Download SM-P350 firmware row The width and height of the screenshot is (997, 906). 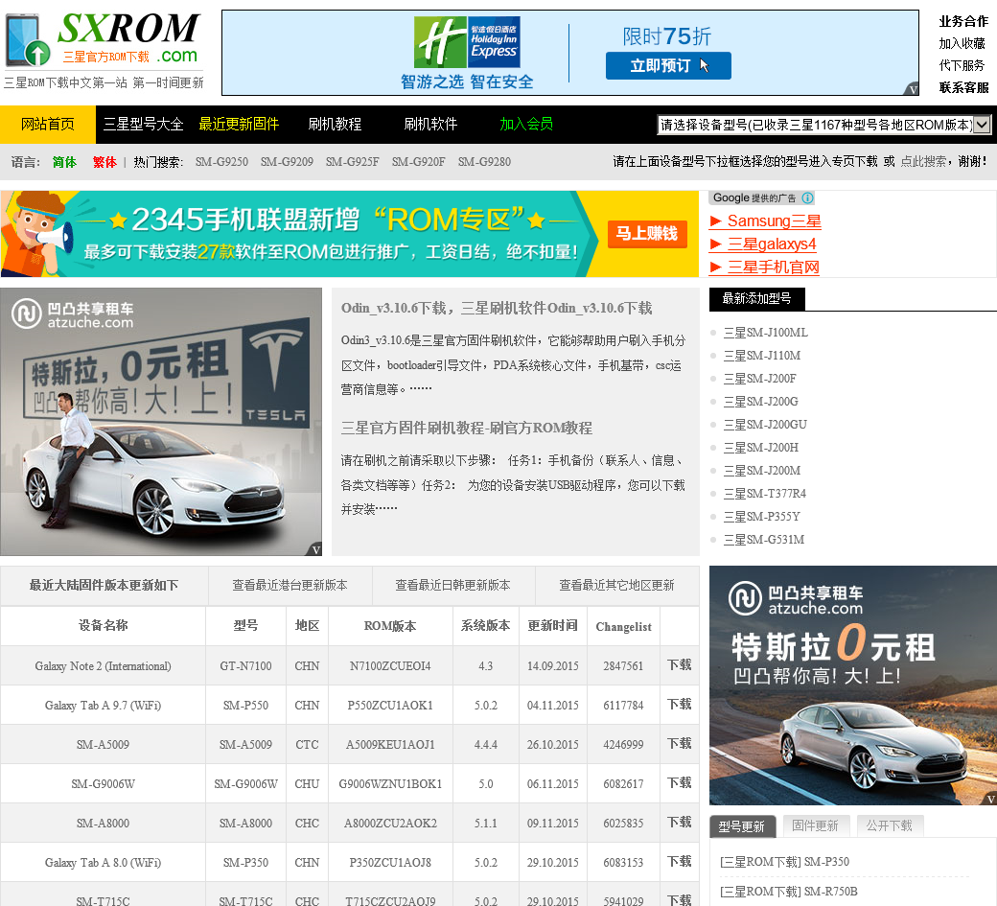[x=679, y=862]
